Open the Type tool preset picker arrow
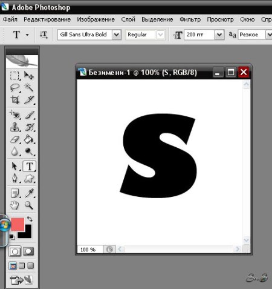 pos(27,35)
